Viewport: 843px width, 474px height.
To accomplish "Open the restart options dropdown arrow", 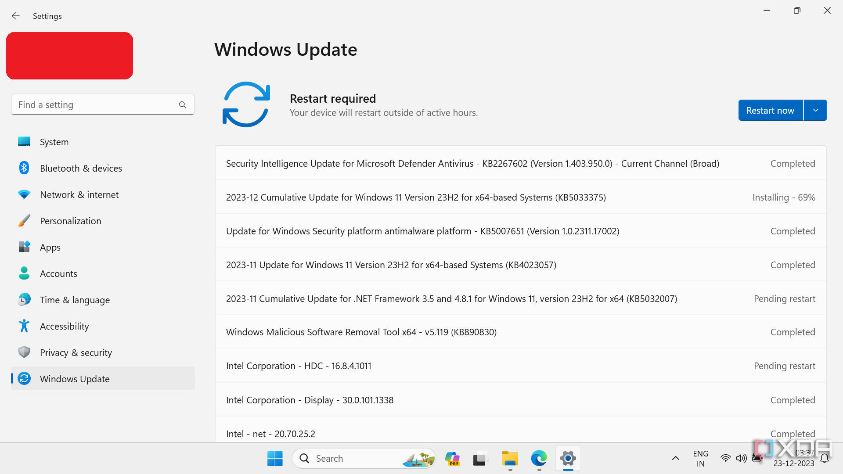I will click(x=815, y=110).
